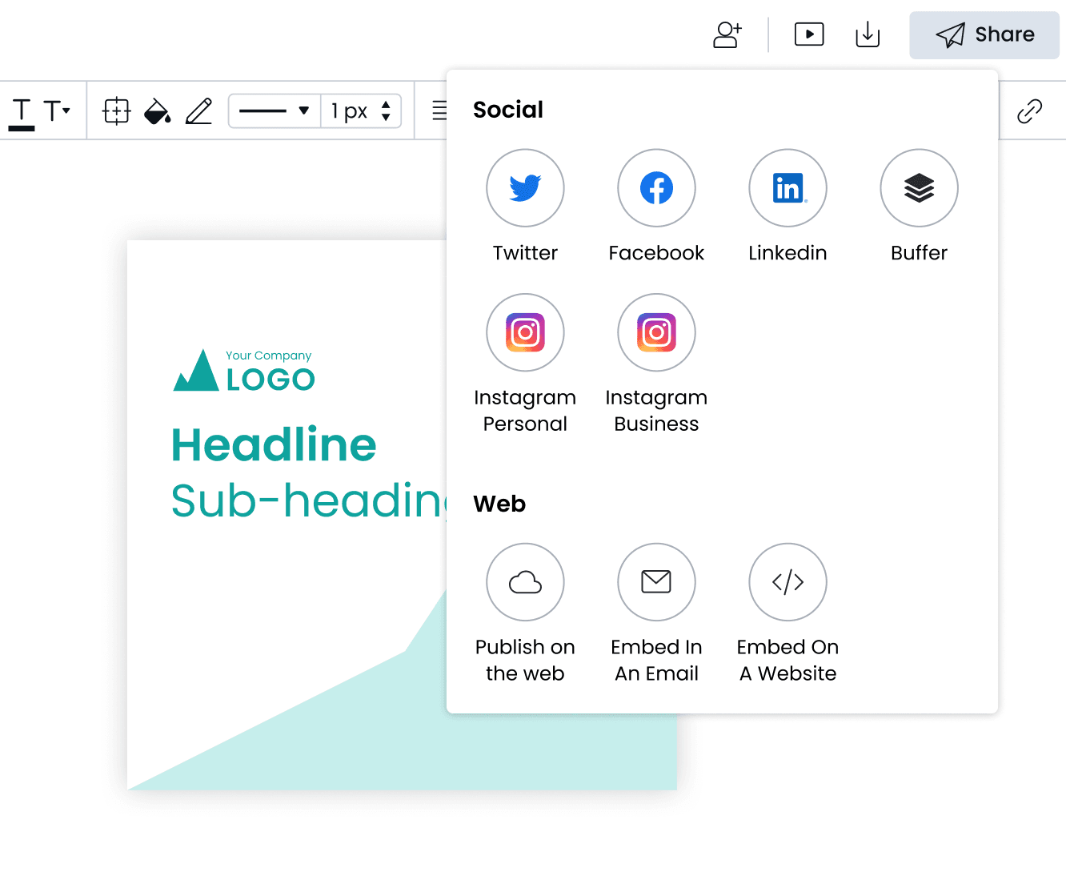Choose Instagram Personal sharing

pos(525,332)
